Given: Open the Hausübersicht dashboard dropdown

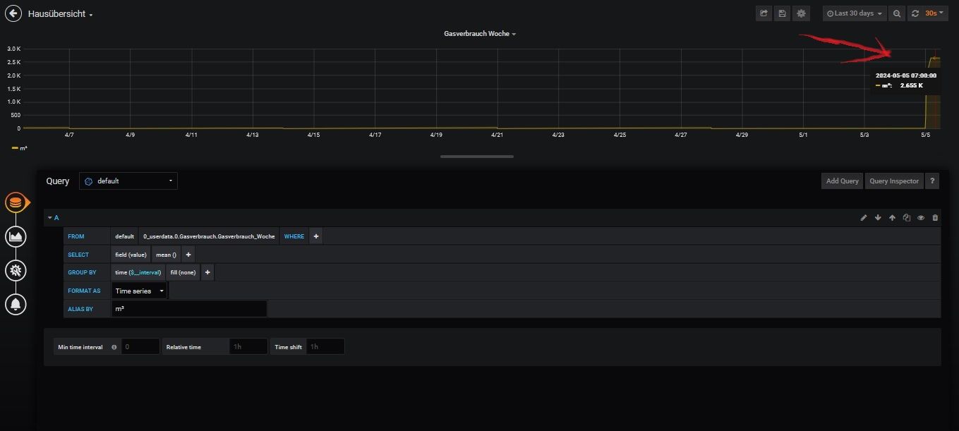Looking at the screenshot, I should click(x=61, y=14).
